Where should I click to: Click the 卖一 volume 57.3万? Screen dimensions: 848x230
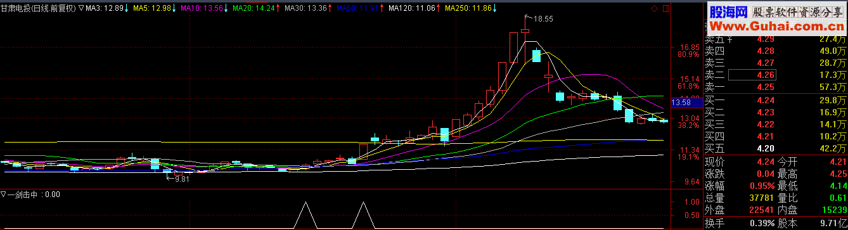click(833, 87)
